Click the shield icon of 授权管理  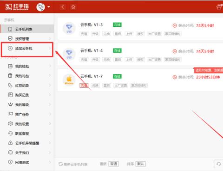point(10,38)
